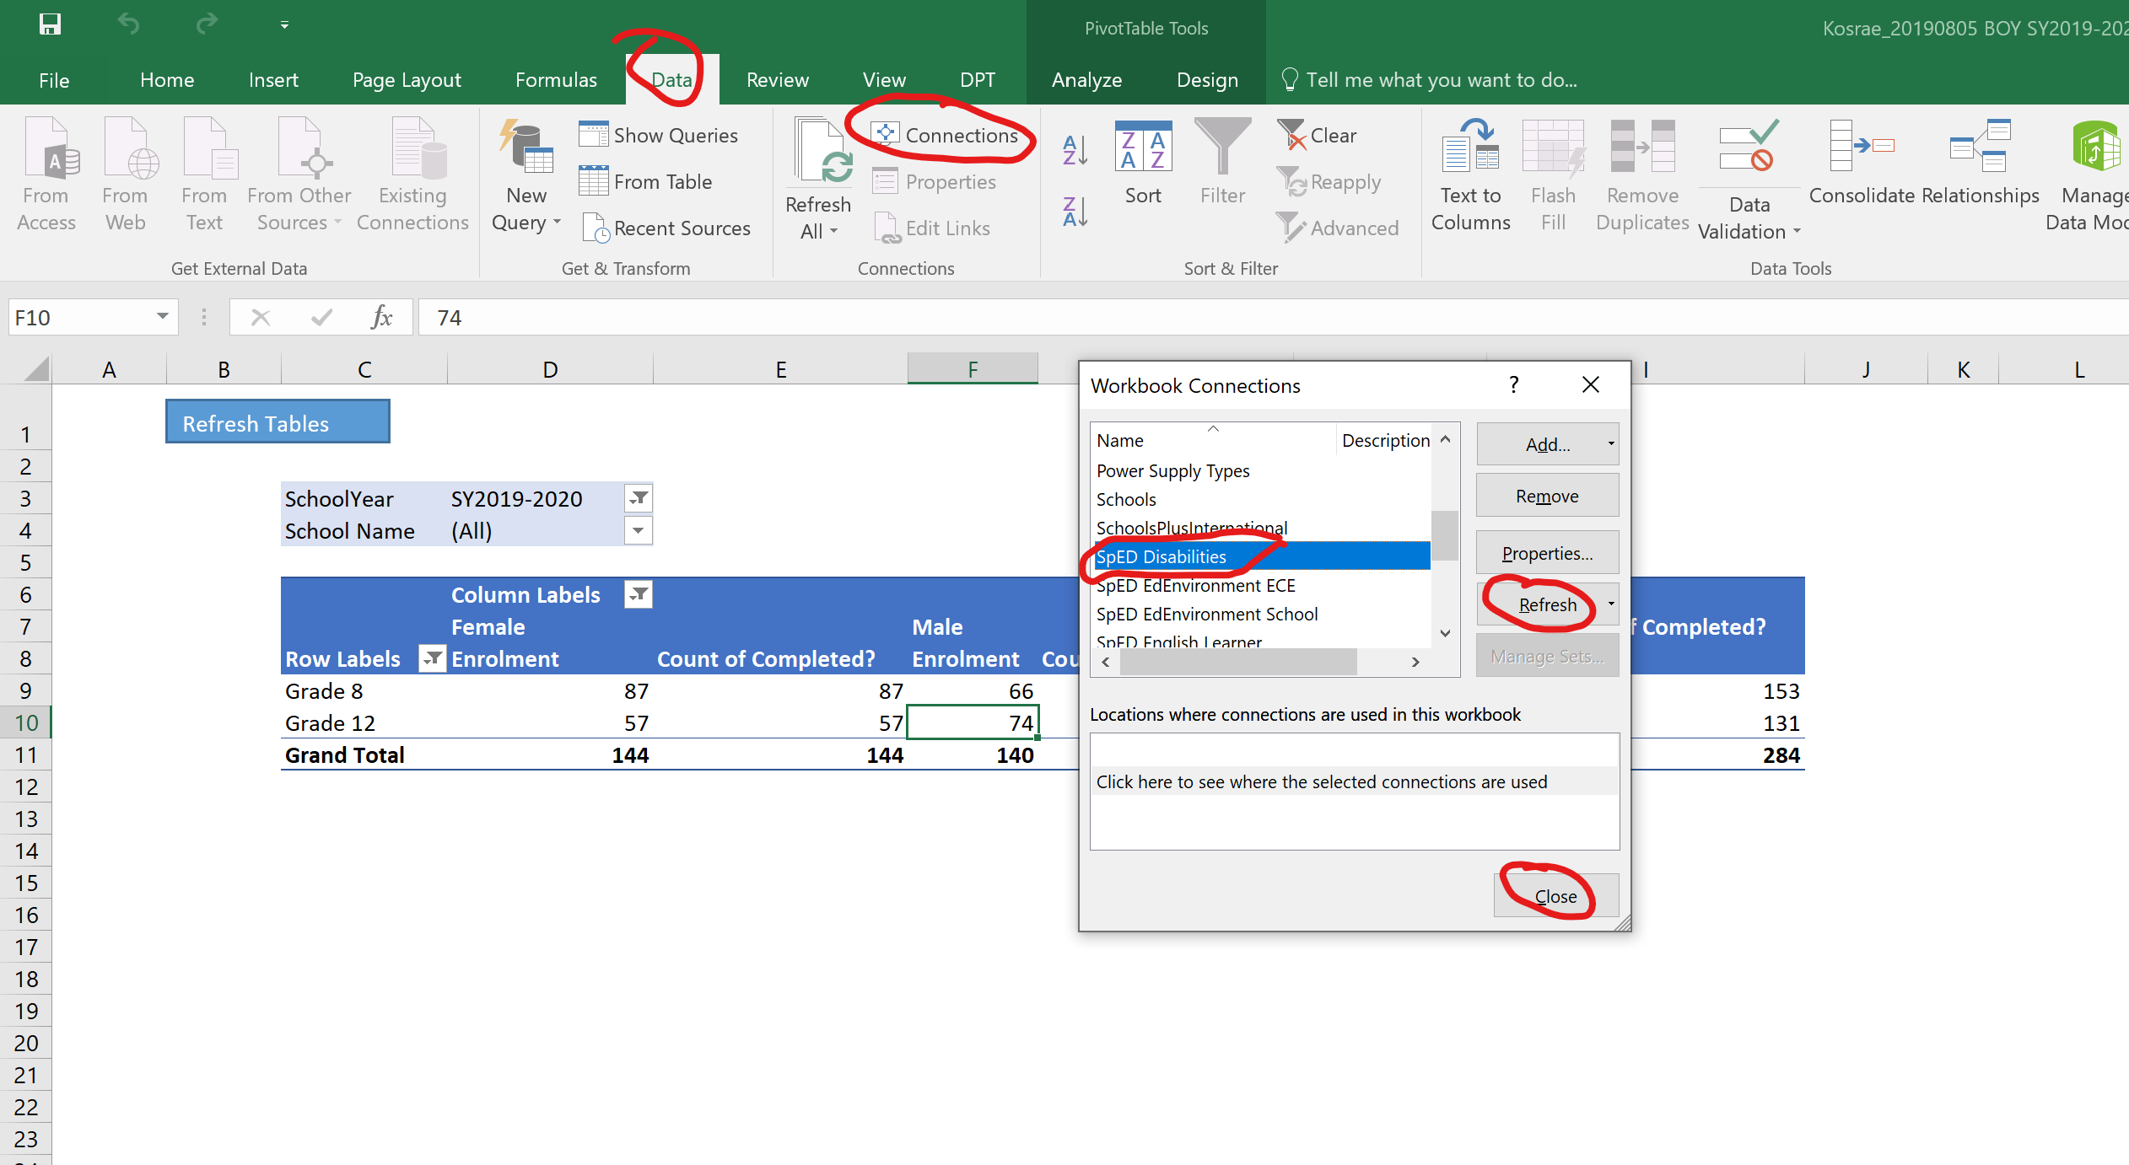
Task: Toggle the Column Labels filter button
Action: click(x=639, y=594)
